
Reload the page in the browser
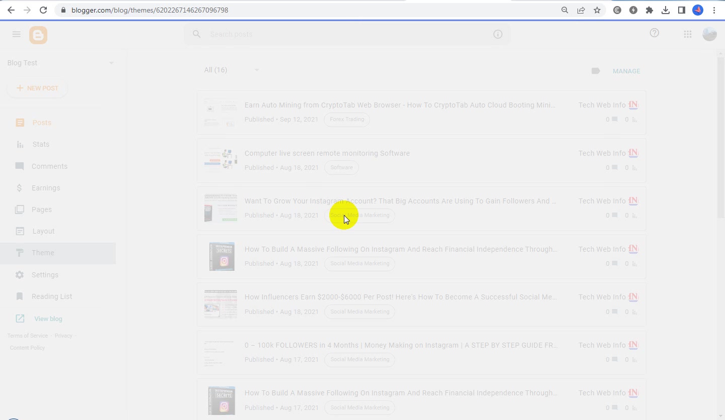43,10
